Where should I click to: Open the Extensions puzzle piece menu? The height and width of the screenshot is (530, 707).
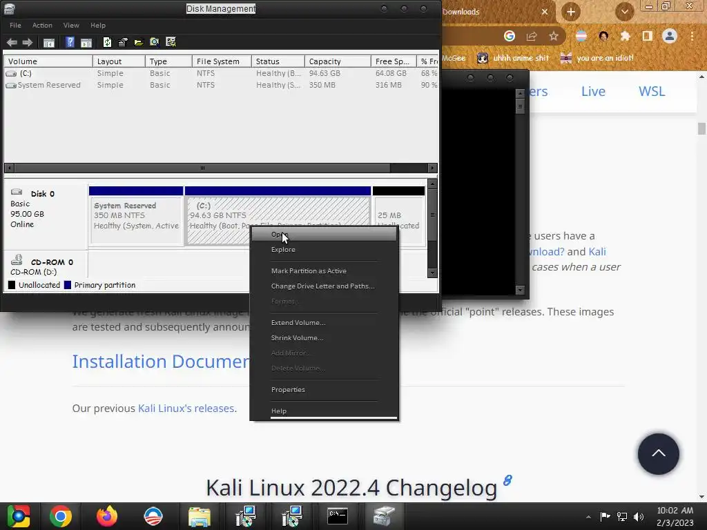click(x=626, y=36)
